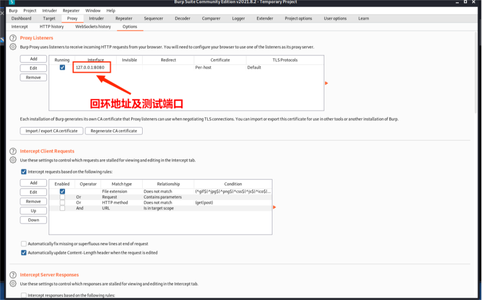Screen dimensions: 482x300
Task: Add a new proxy listener
Action: click(34, 58)
